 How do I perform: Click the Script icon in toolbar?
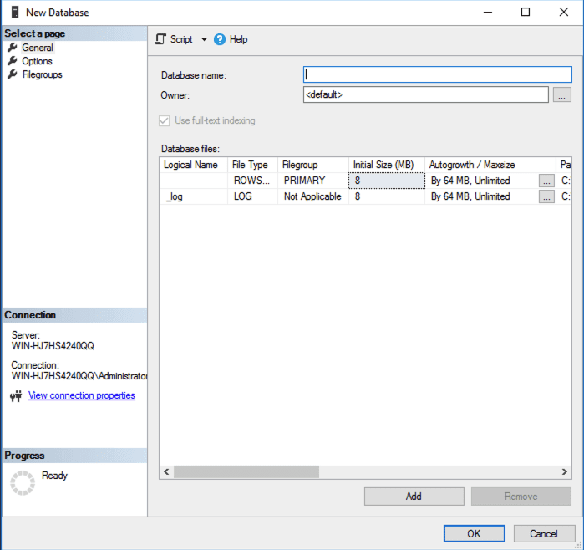(x=161, y=39)
